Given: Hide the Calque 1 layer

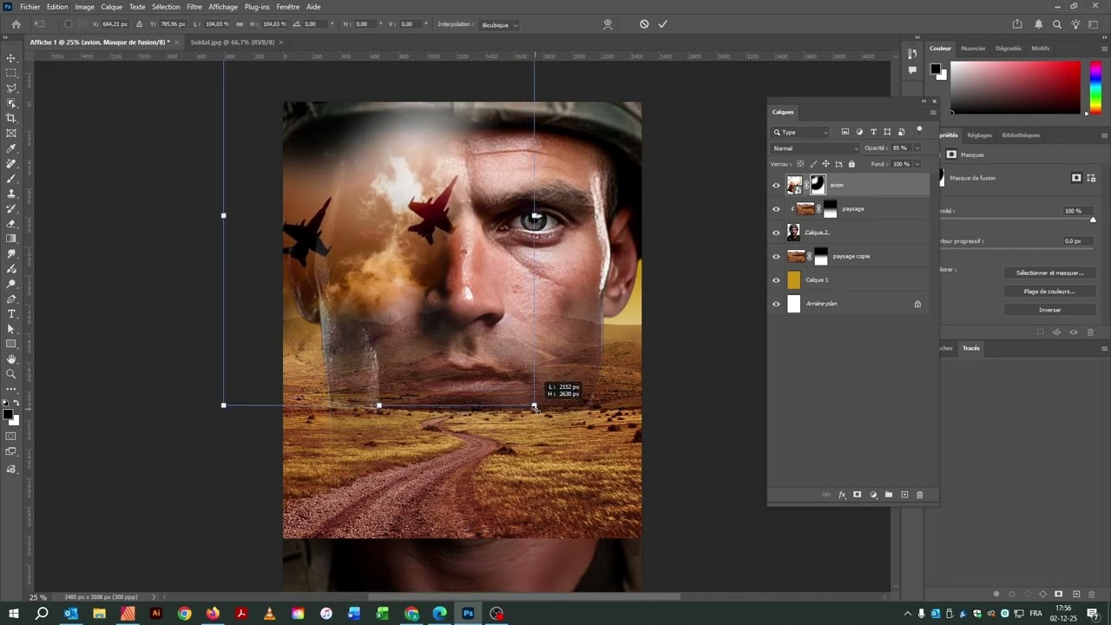Looking at the screenshot, I should (776, 280).
